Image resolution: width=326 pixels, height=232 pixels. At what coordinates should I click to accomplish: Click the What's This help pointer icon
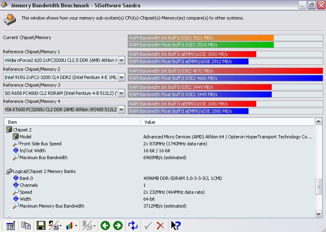(176, 225)
